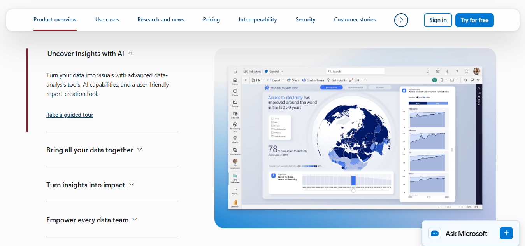The image size is (525, 246).
Task: Switch to the Pricing tab
Action: click(211, 19)
